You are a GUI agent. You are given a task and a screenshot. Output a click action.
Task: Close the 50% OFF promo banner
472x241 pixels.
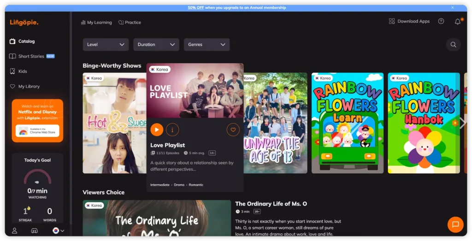coord(453,7)
